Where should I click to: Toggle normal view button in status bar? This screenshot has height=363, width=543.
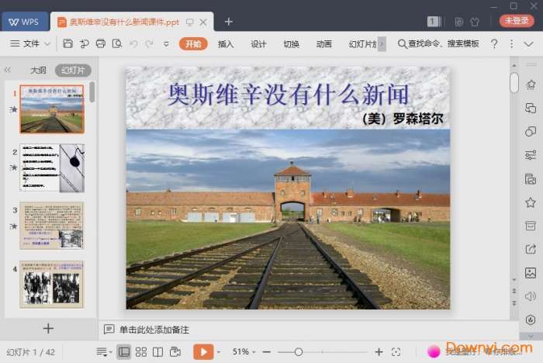124,352
